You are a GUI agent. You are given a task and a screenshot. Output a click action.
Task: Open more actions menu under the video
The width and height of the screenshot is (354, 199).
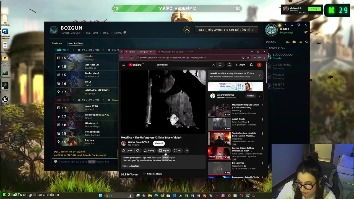click(187, 151)
